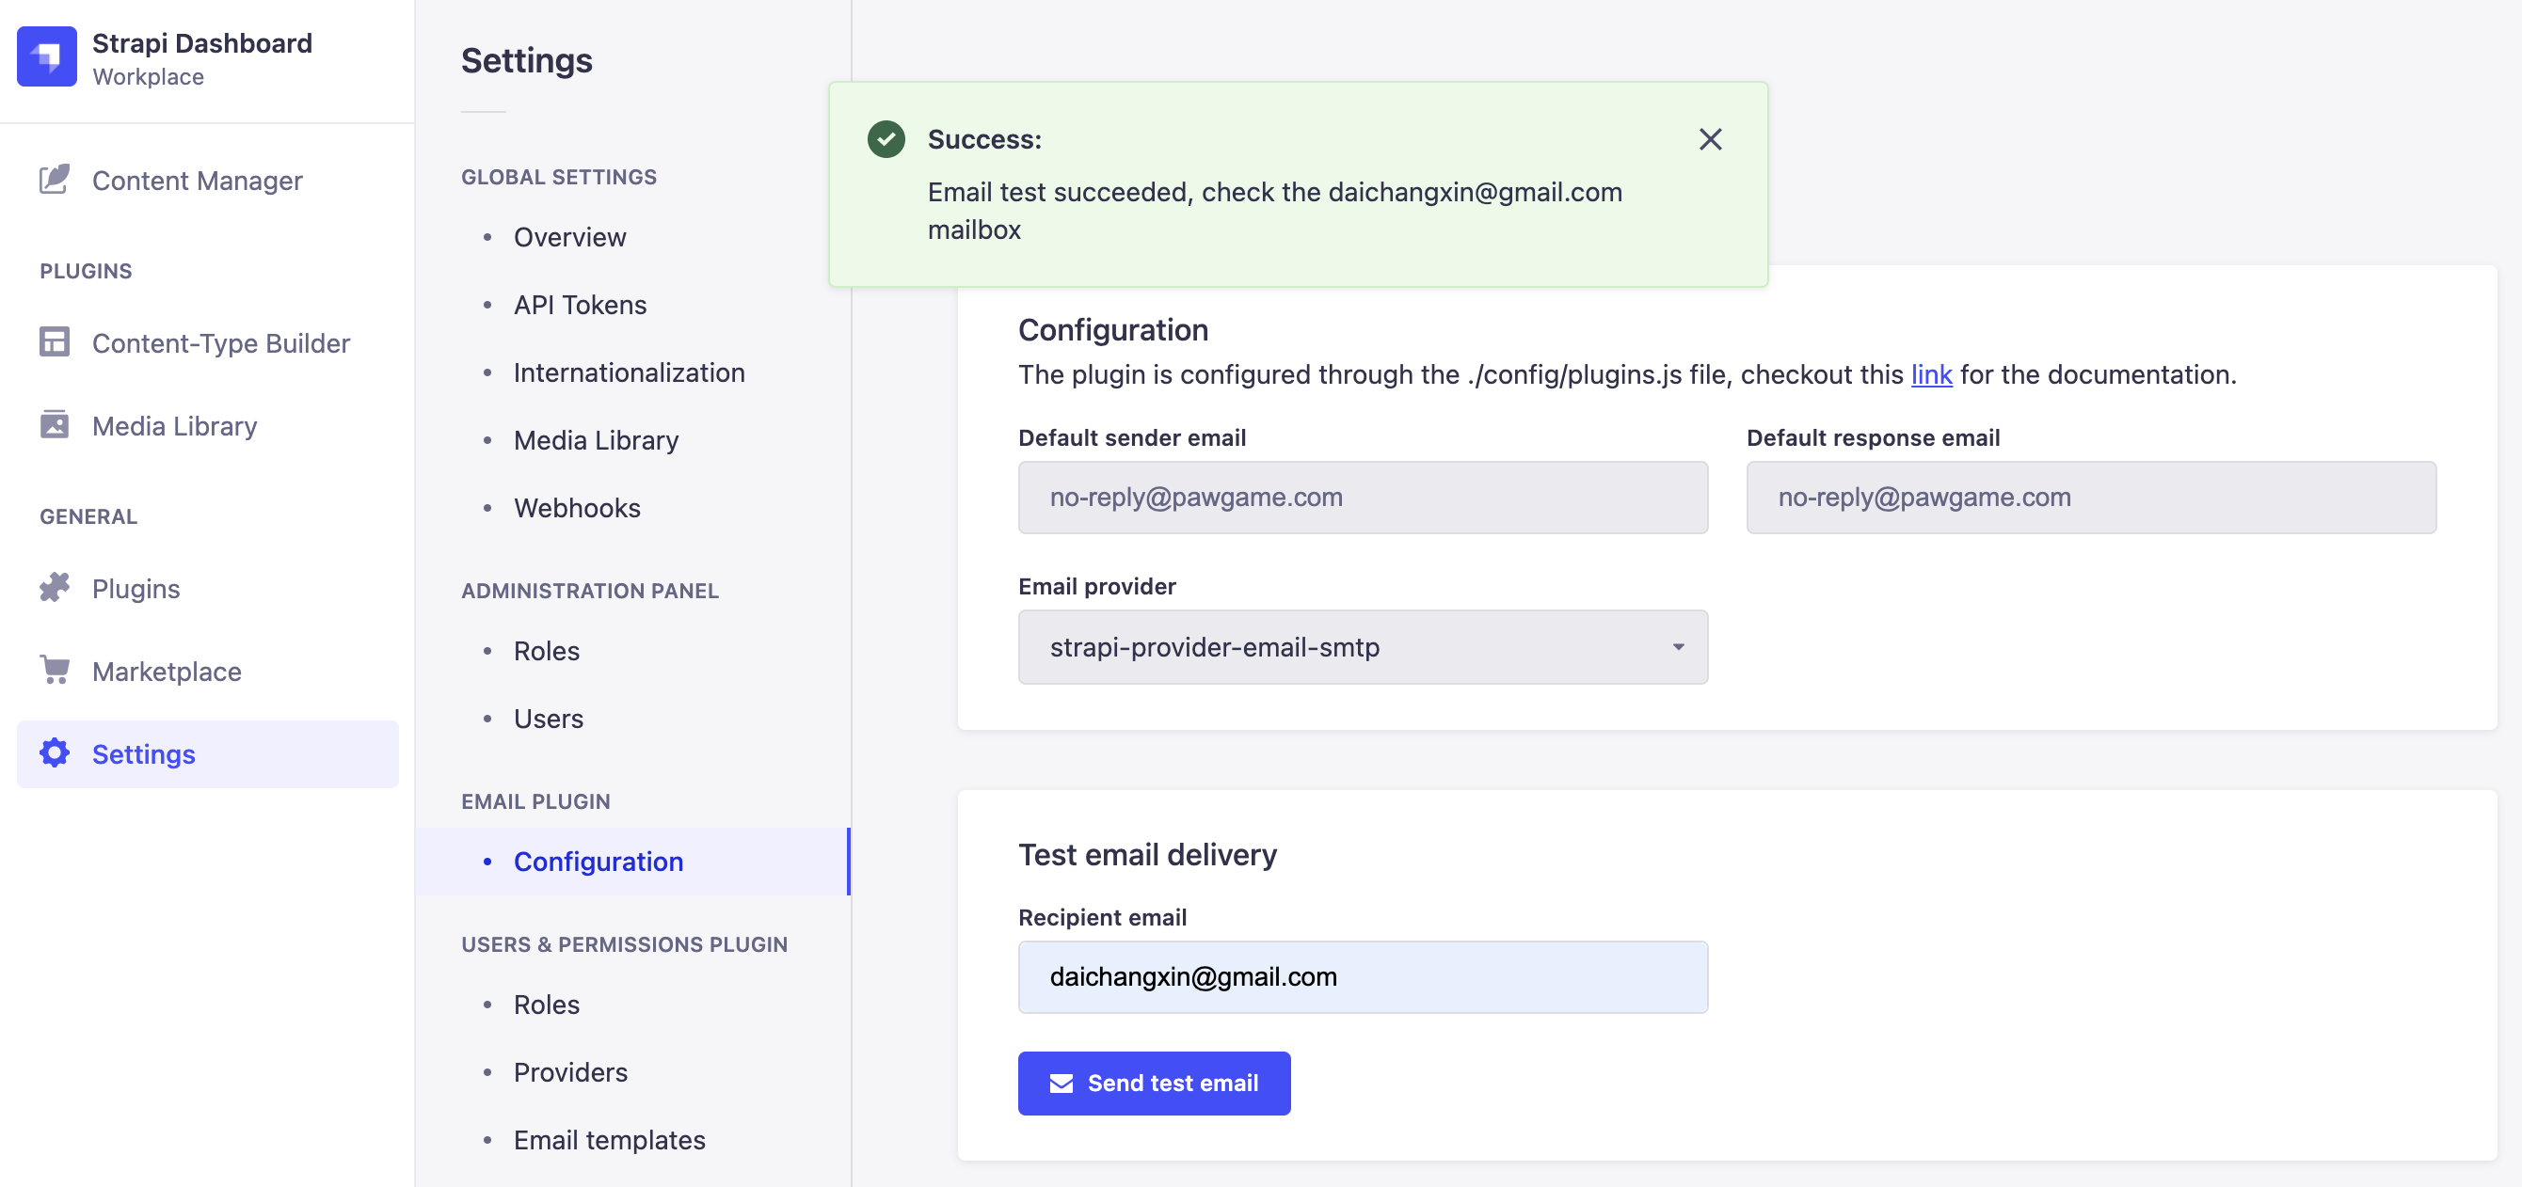Open Content Manager via pencil icon
The image size is (2522, 1187).
54,180
